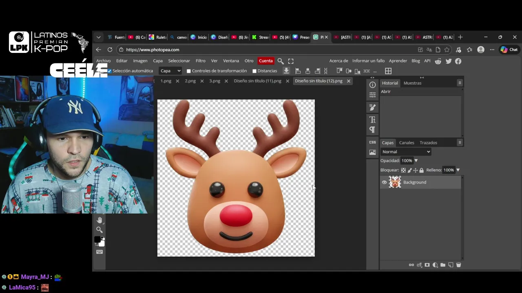Open the Paragraph panel icon
The height and width of the screenshot is (293, 522).
[x=372, y=129]
